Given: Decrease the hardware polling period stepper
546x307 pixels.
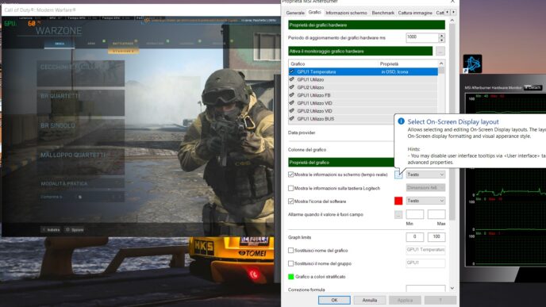Looking at the screenshot, I should tap(441, 40).
